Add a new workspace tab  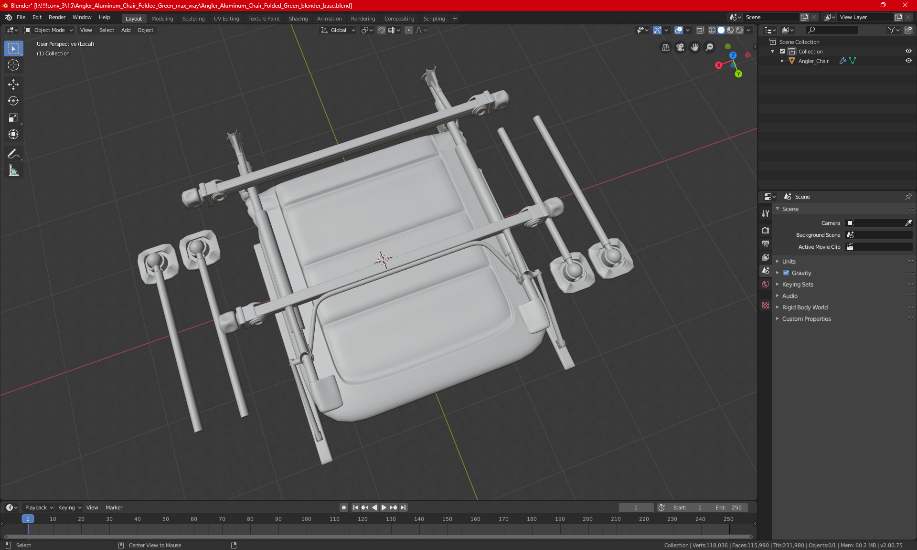[455, 19]
